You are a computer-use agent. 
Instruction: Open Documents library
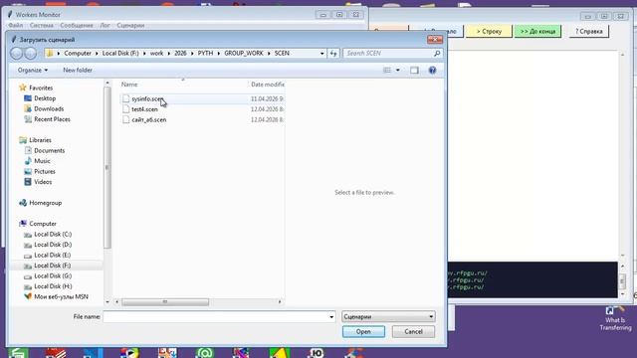click(49, 150)
